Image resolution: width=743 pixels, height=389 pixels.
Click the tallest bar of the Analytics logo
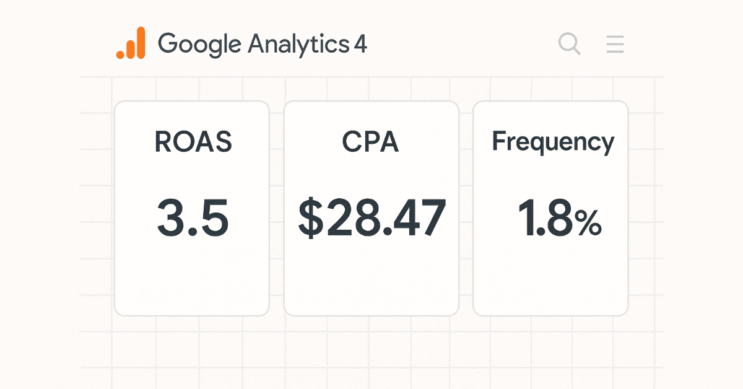point(141,43)
